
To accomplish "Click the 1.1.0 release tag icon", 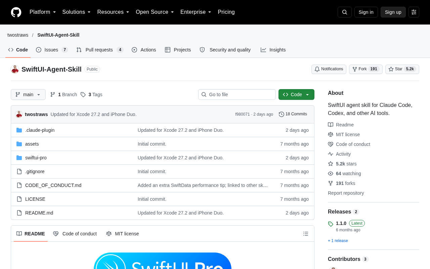I will point(331,224).
